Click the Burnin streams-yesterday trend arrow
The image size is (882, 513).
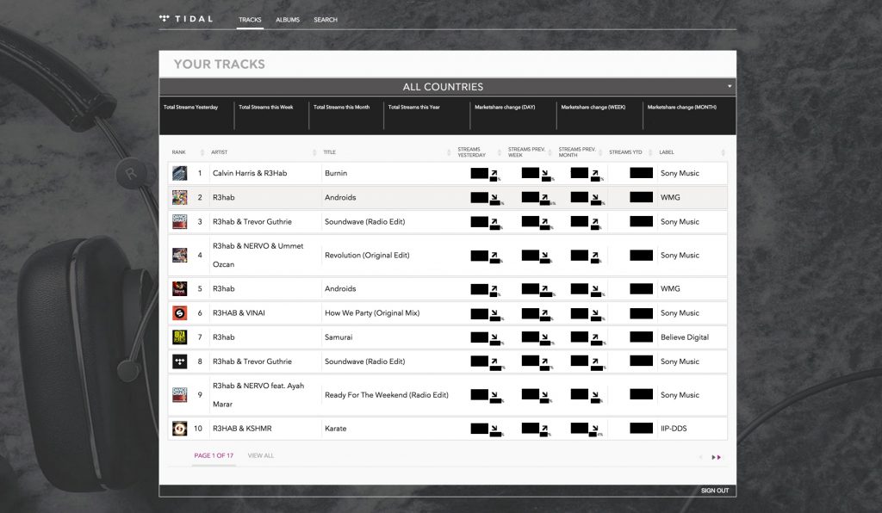[x=494, y=174]
